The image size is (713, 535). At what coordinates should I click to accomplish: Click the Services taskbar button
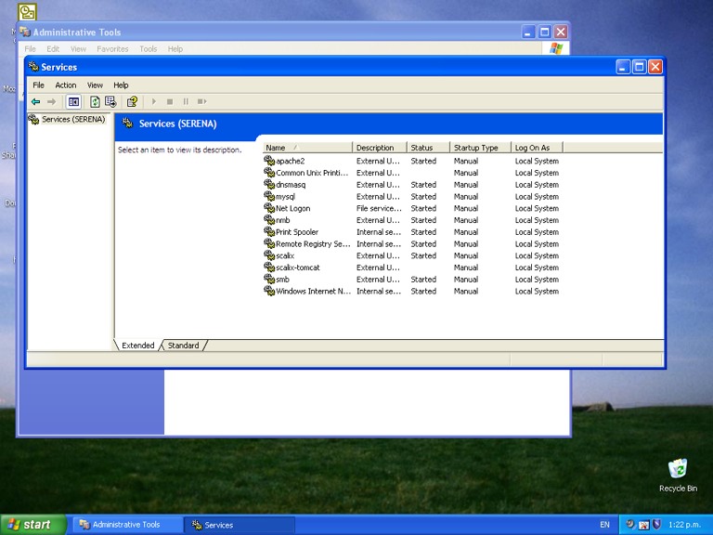click(240, 525)
